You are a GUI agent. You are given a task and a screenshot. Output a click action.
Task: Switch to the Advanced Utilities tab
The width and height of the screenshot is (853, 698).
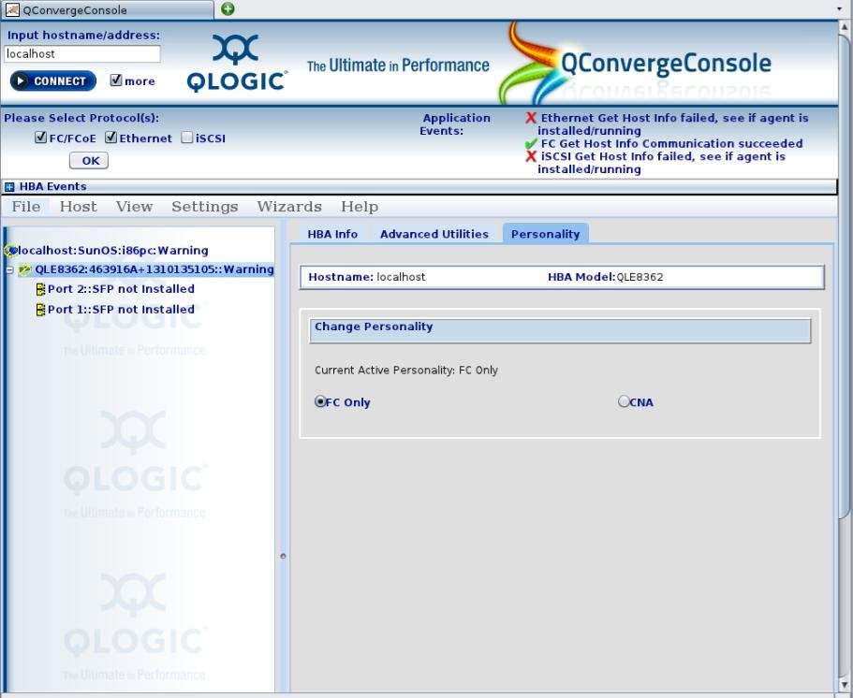pyautogui.click(x=434, y=234)
